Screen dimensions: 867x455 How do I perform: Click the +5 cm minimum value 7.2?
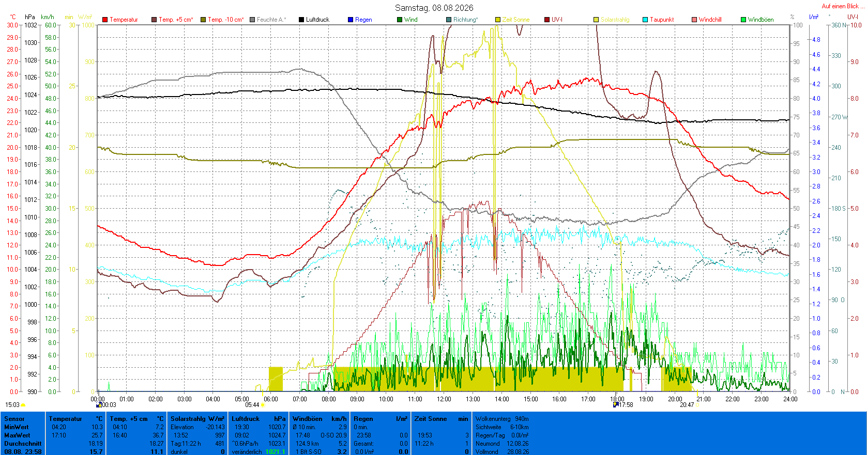[x=159, y=427]
